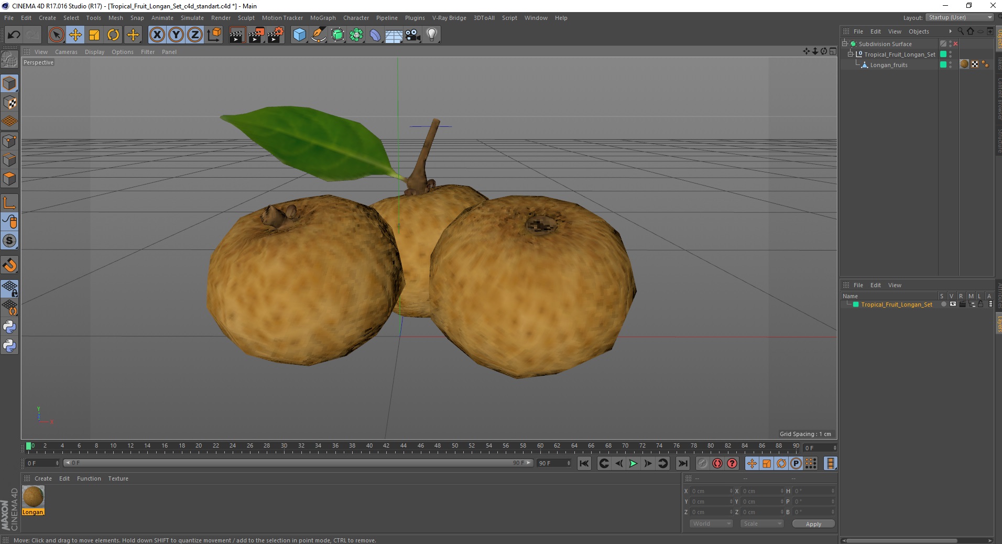The width and height of the screenshot is (1002, 544).
Task: Open the Spline Pen tool
Action: tap(318, 35)
